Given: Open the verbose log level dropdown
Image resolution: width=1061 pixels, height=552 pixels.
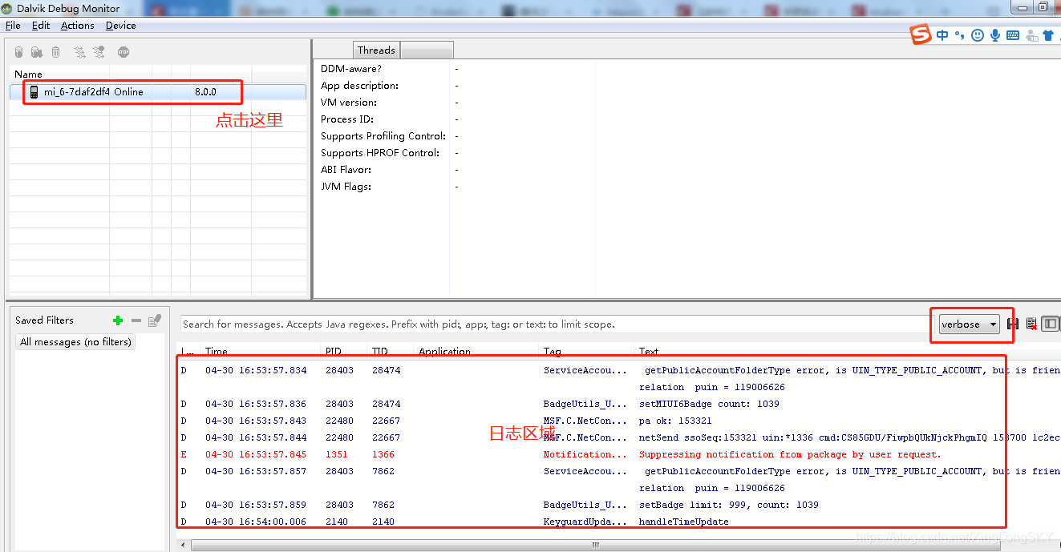Looking at the screenshot, I should [970, 324].
